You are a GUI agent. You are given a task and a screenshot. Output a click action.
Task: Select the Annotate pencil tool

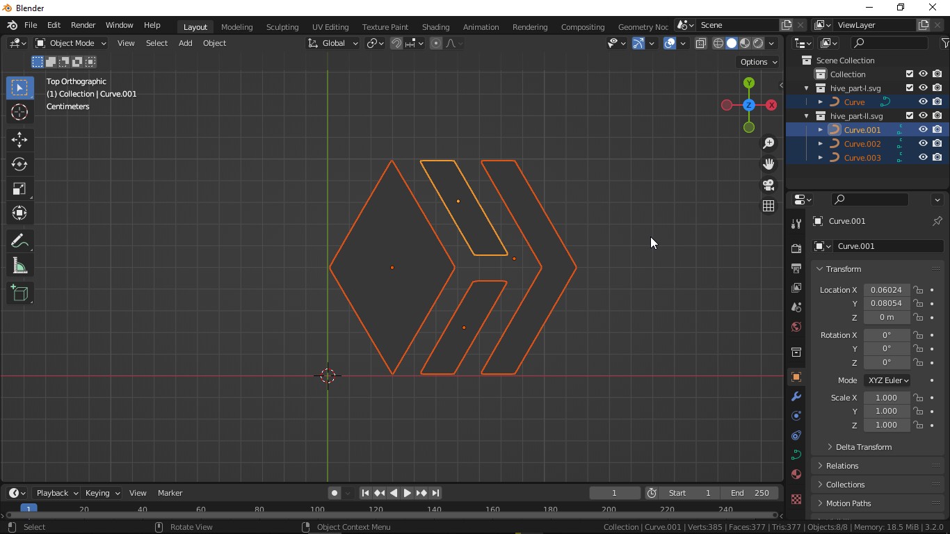click(x=19, y=241)
